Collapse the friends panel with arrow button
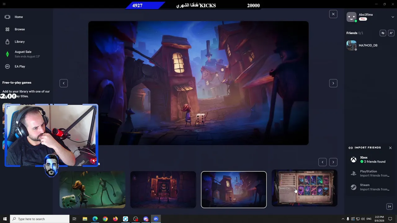Screen dimensions: 397x223 click(x=390, y=207)
